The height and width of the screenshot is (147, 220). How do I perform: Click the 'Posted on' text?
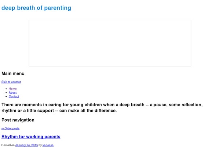[8, 145]
